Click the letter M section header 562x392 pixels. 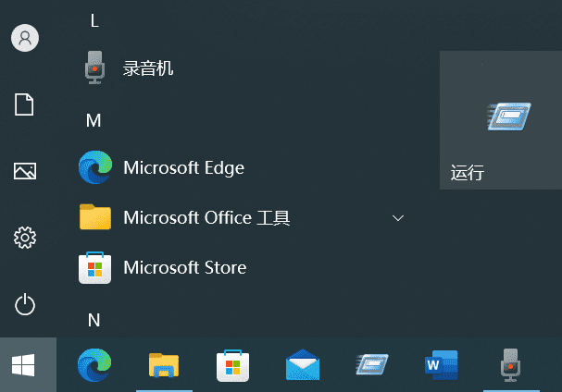point(94,120)
